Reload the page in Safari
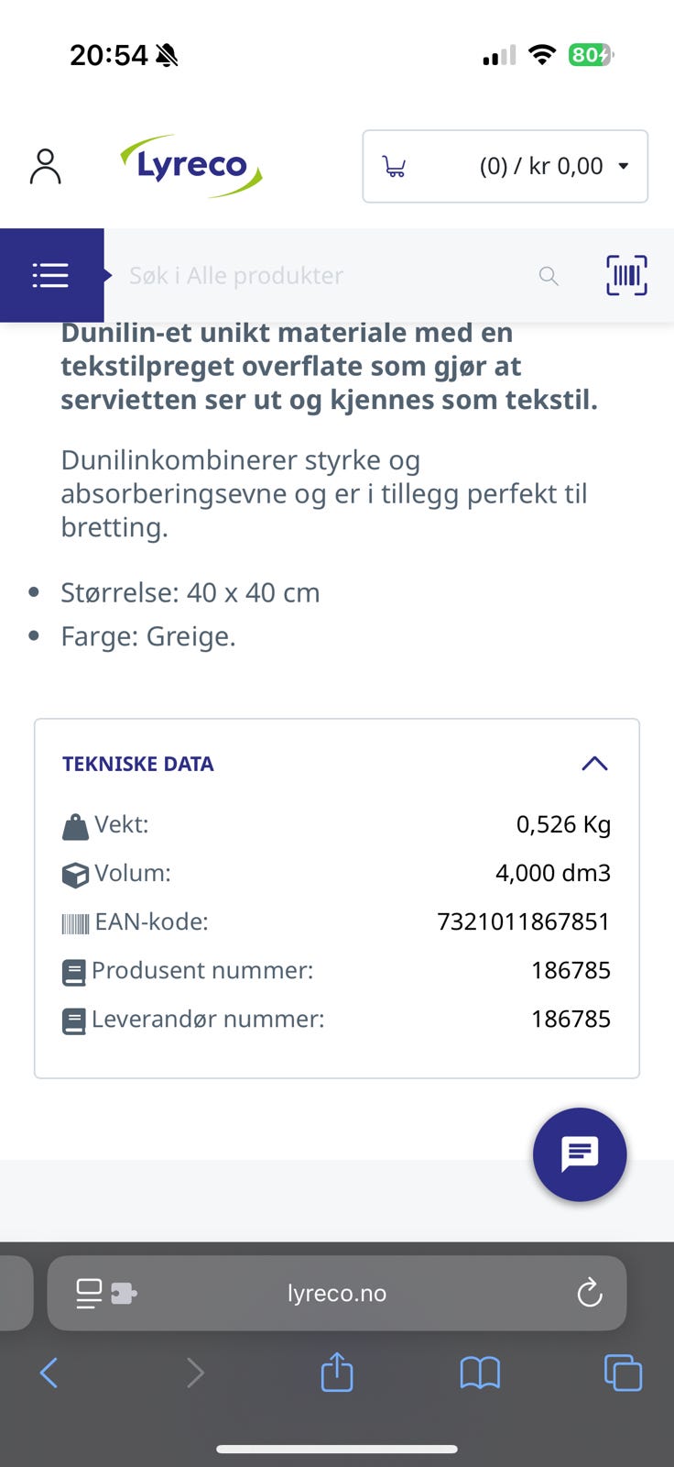The image size is (674, 1467). [x=590, y=1293]
